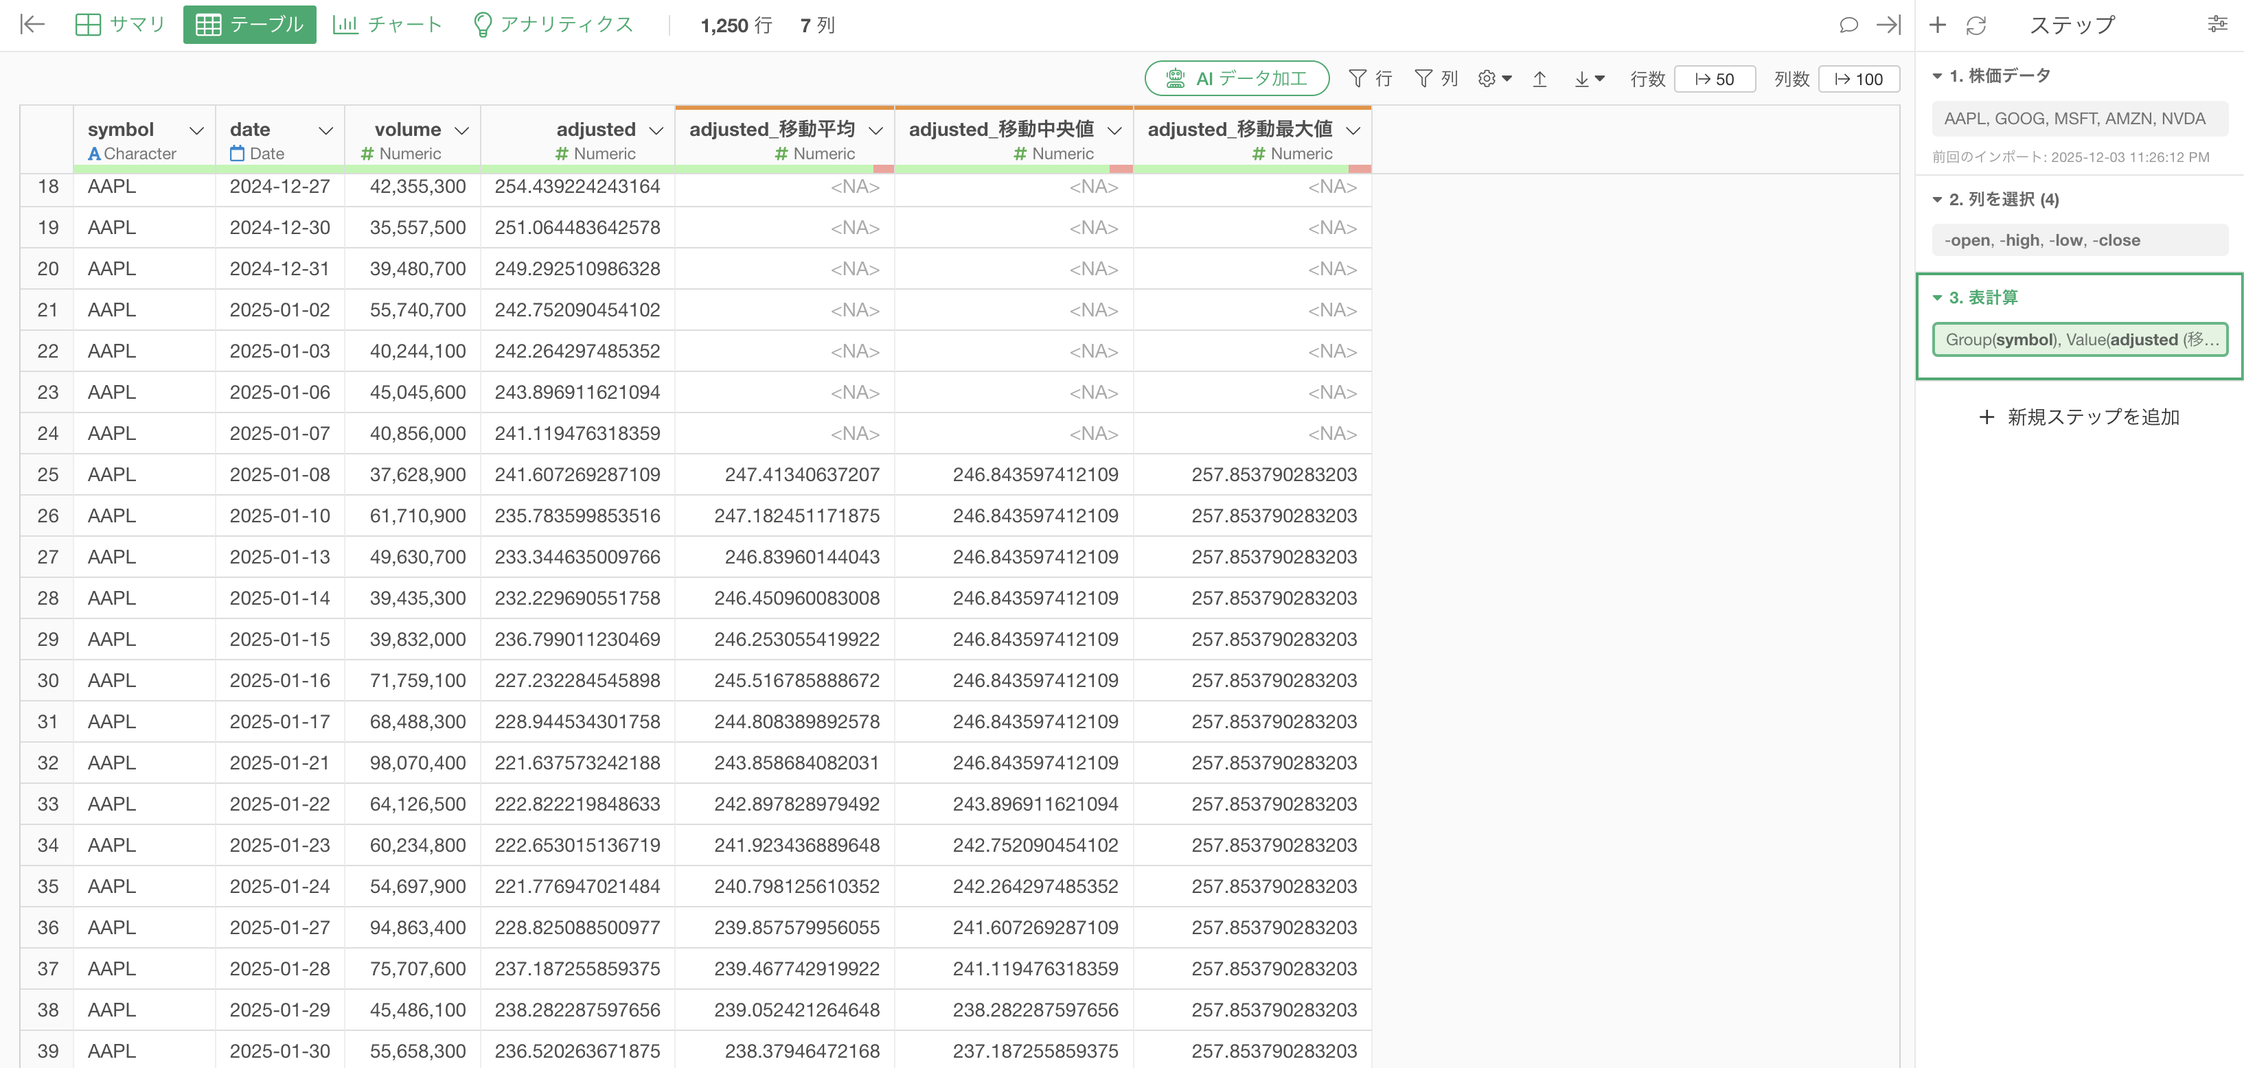Click the AI データ加工 button
Screen dimensions: 2244x1068
click(1236, 79)
